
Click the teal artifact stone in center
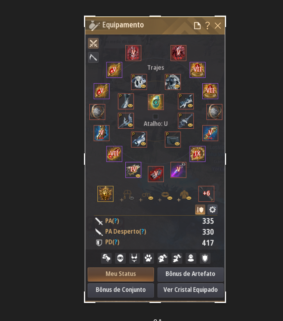click(156, 102)
